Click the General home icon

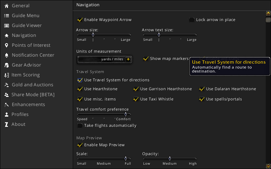(x=6, y=6)
